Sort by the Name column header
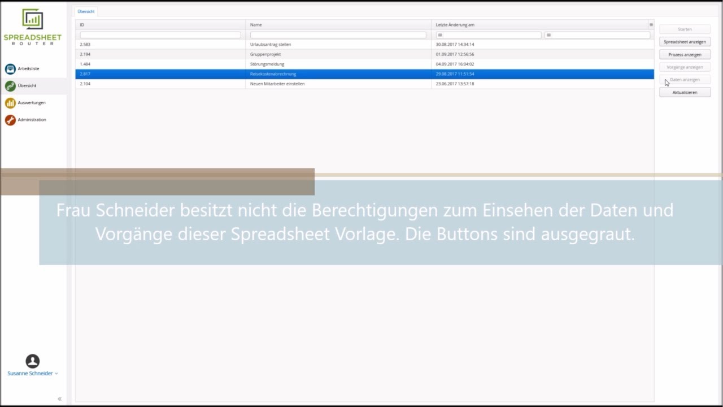The image size is (723, 407). [x=338, y=25]
